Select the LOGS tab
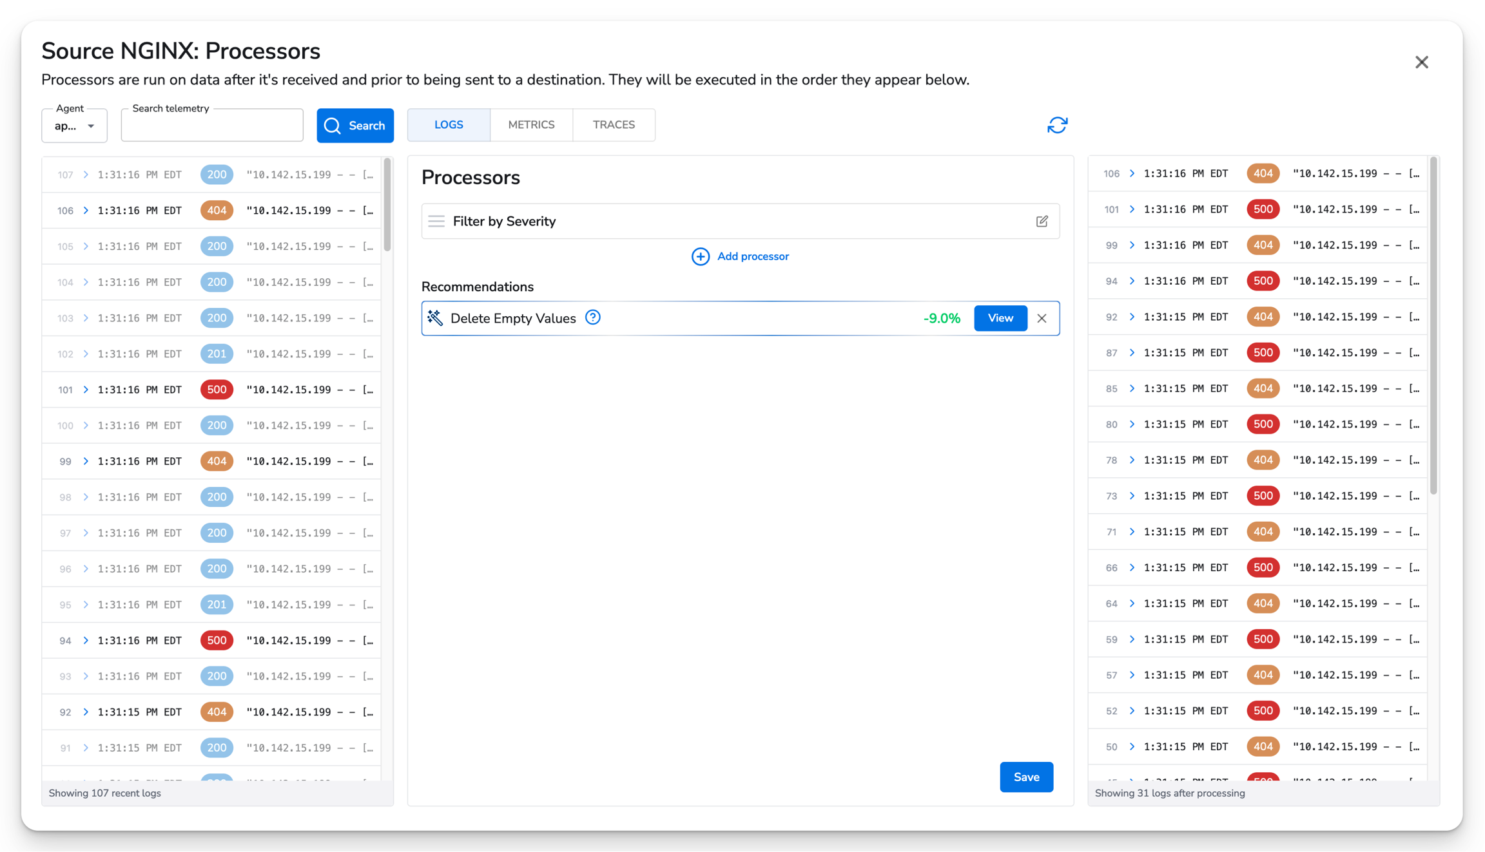This screenshot has height=852, width=1485. pos(448,124)
